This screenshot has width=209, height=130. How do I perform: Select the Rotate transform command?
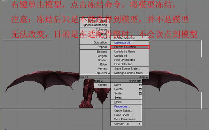pos(118,89)
